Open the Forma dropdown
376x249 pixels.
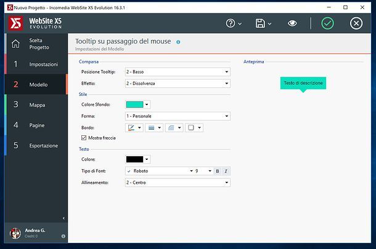point(178,116)
